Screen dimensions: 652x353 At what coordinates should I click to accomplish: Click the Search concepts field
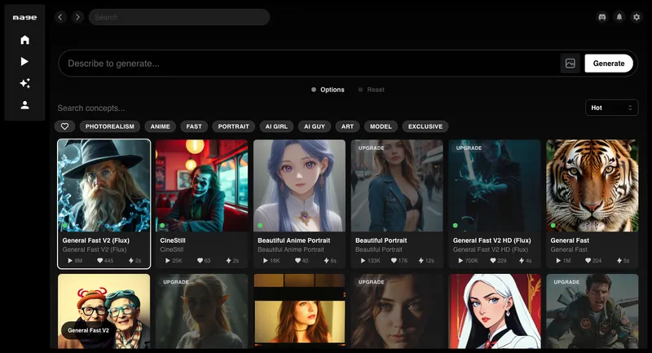click(163, 108)
